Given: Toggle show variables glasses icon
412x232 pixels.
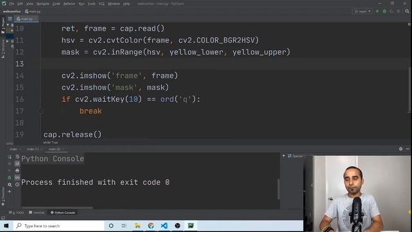Looking at the screenshot, I should (x=17, y=178).
